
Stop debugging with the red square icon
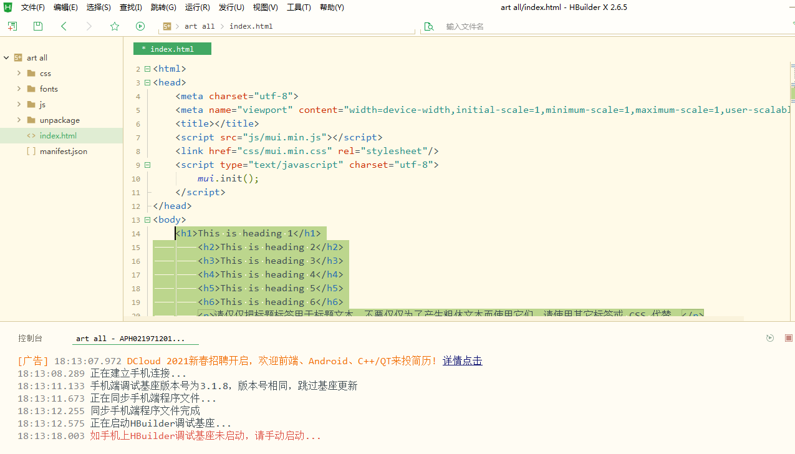[788, 337]
